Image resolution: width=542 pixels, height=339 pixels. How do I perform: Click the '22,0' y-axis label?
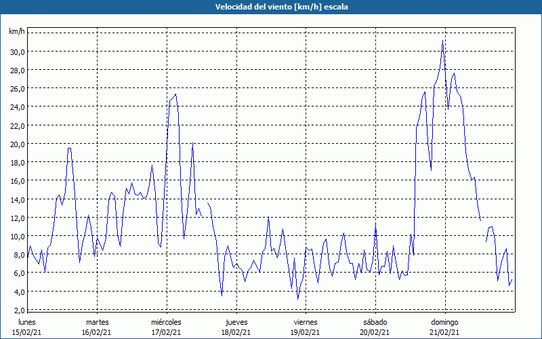tap(18, 125)
